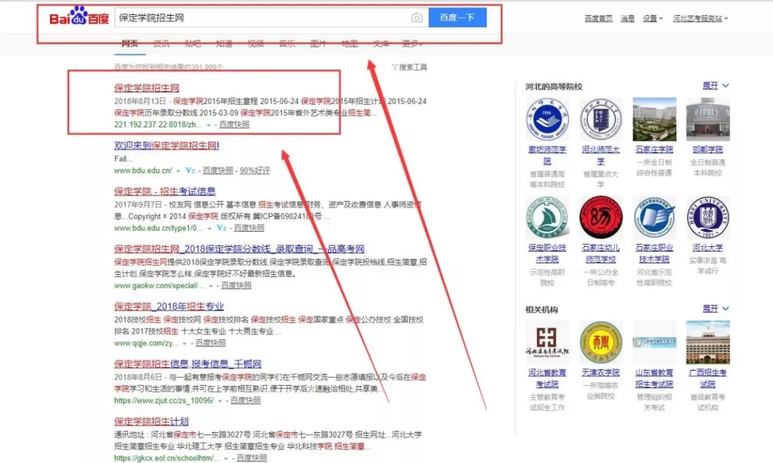Click V2 verification icon beside www.bdu.edu.cn/
Viewport: 773px width, 463px height.
[190, 170]
